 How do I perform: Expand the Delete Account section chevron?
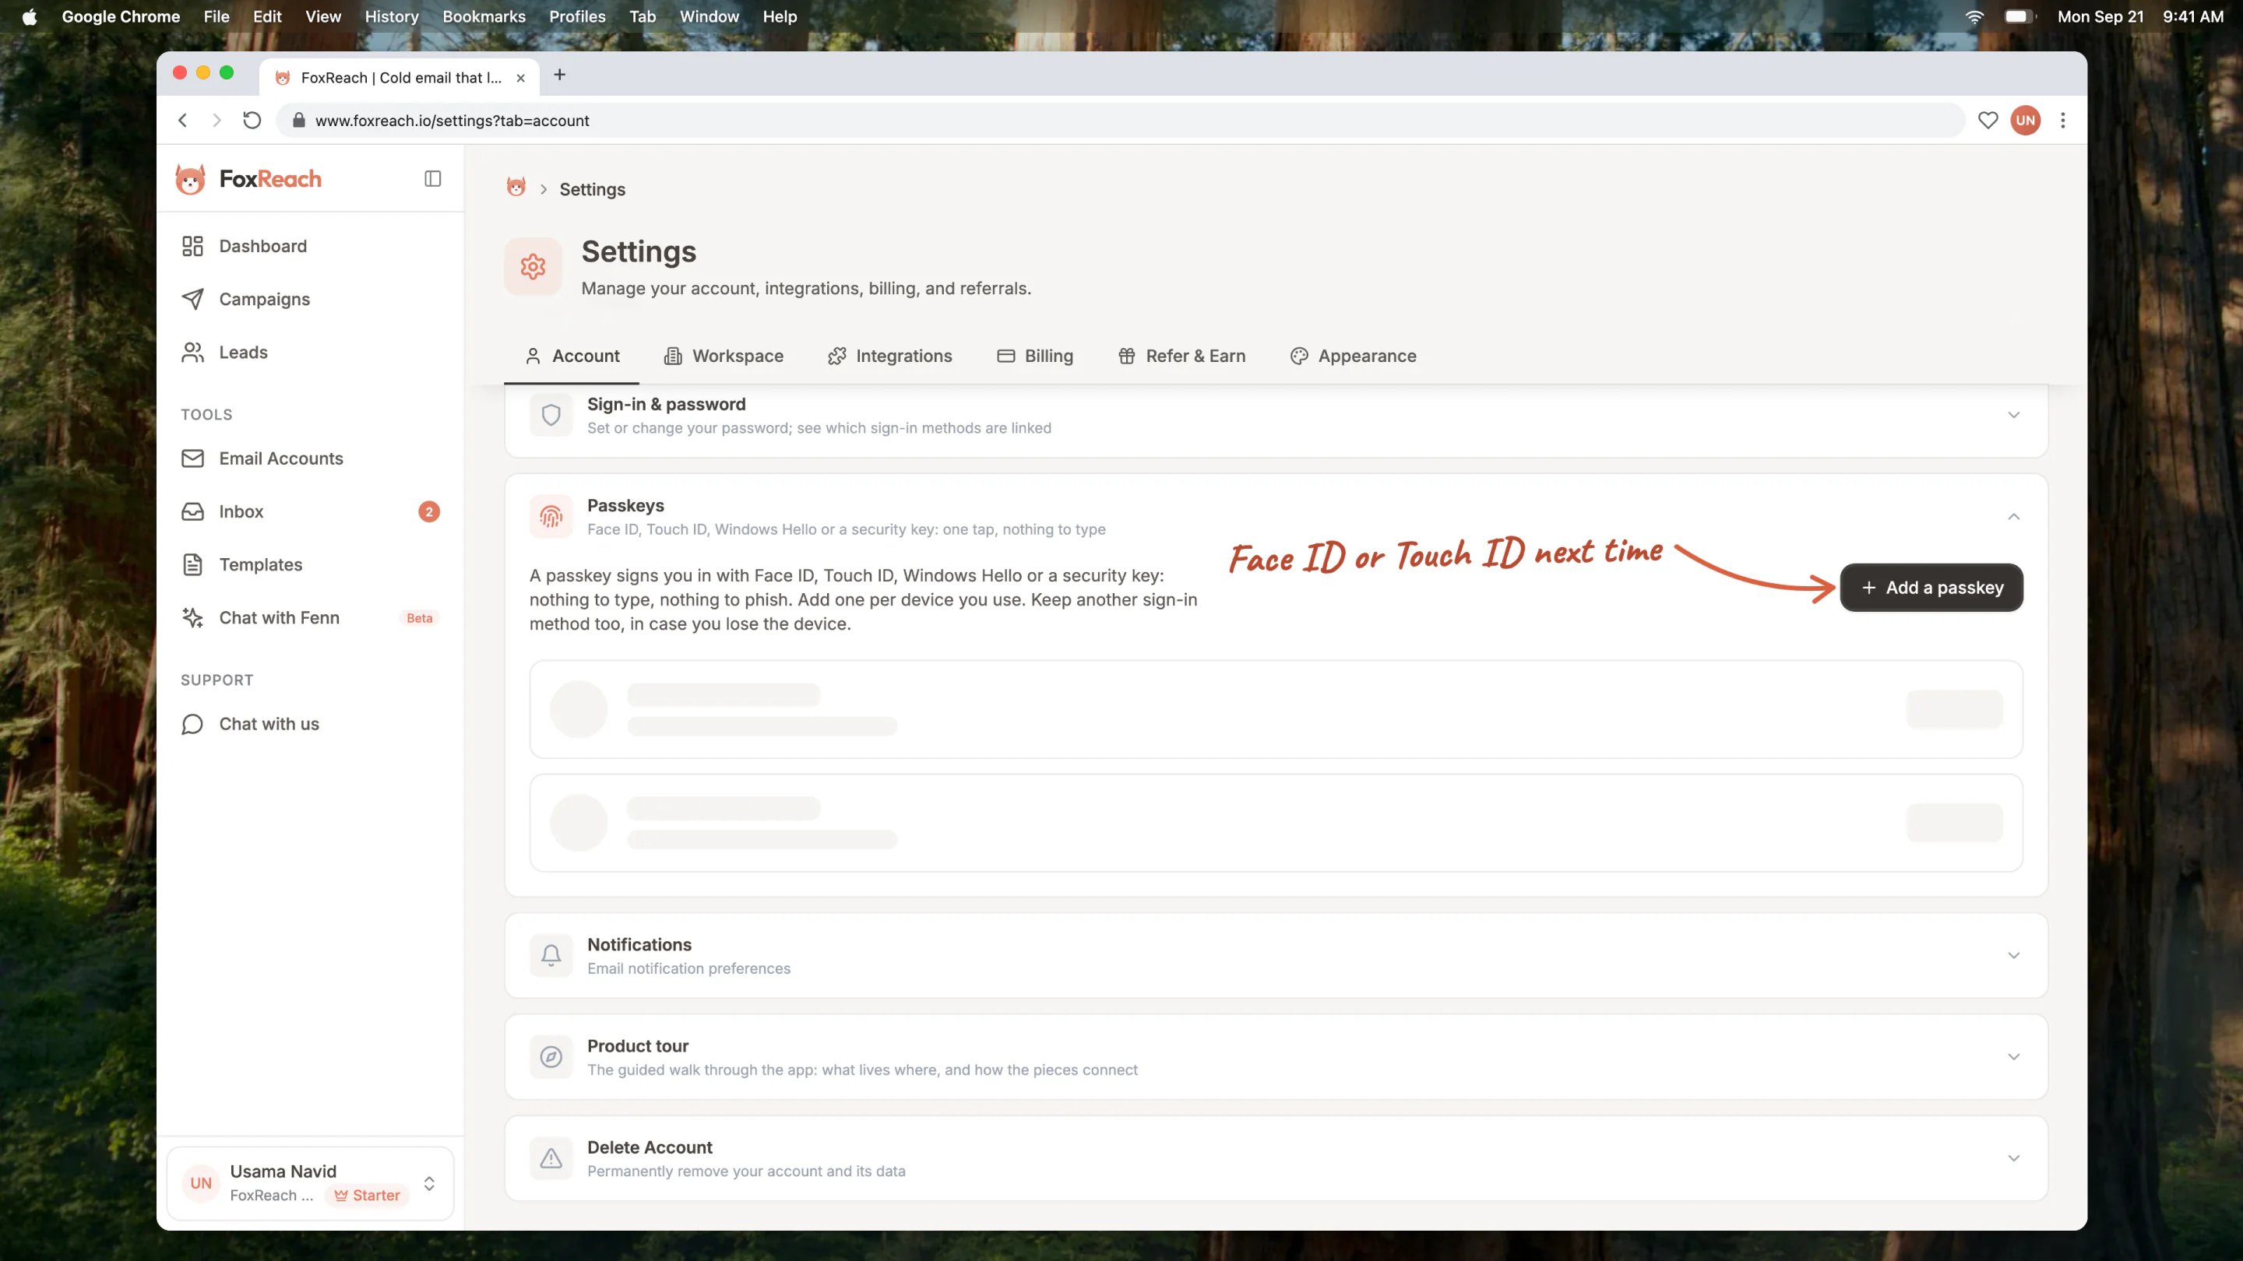tap(2014, 1158)
